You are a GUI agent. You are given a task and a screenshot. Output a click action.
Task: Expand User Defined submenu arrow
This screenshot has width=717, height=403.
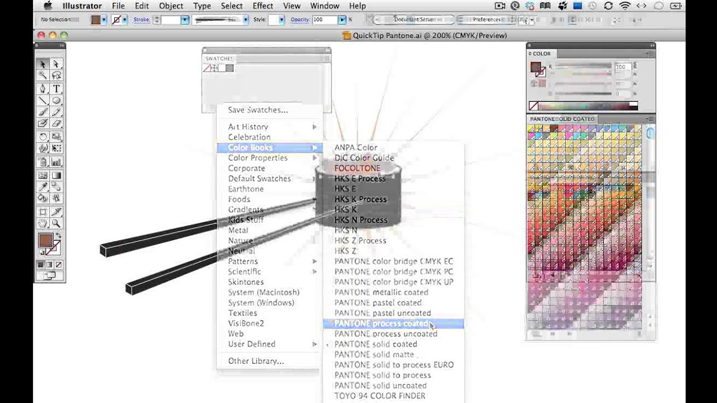tap(314, 344)
